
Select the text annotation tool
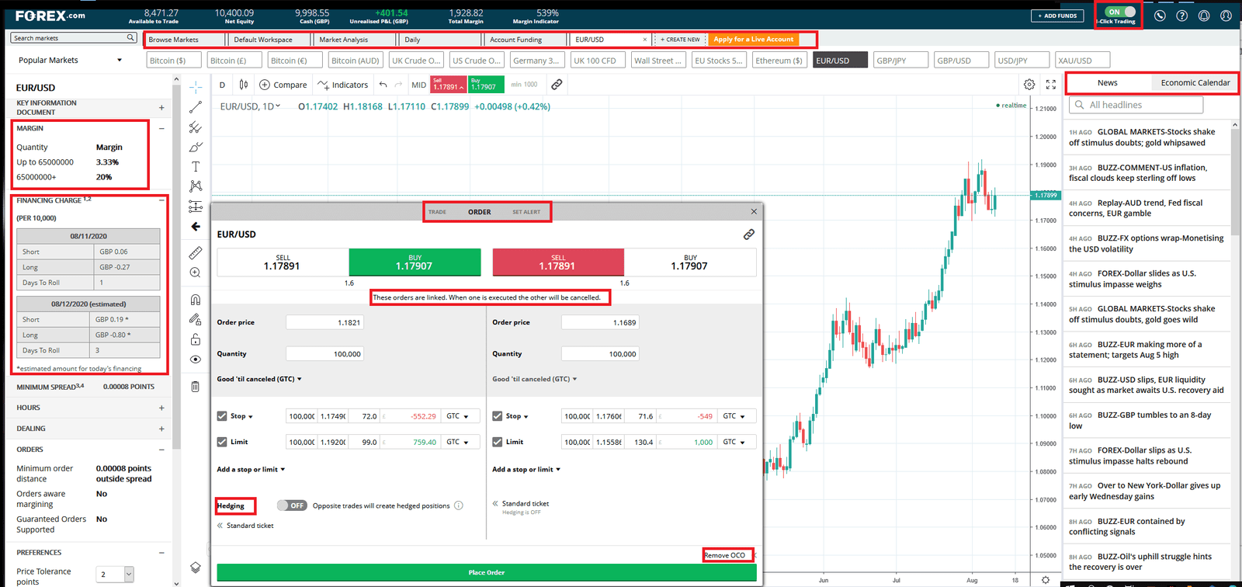pos(196,166)
